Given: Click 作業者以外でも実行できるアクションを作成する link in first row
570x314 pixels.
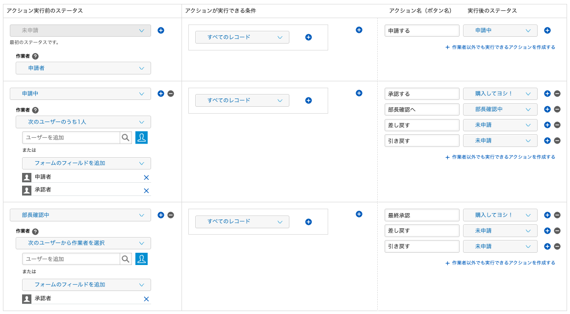Looking at the screenshot, I should [500, 48].
